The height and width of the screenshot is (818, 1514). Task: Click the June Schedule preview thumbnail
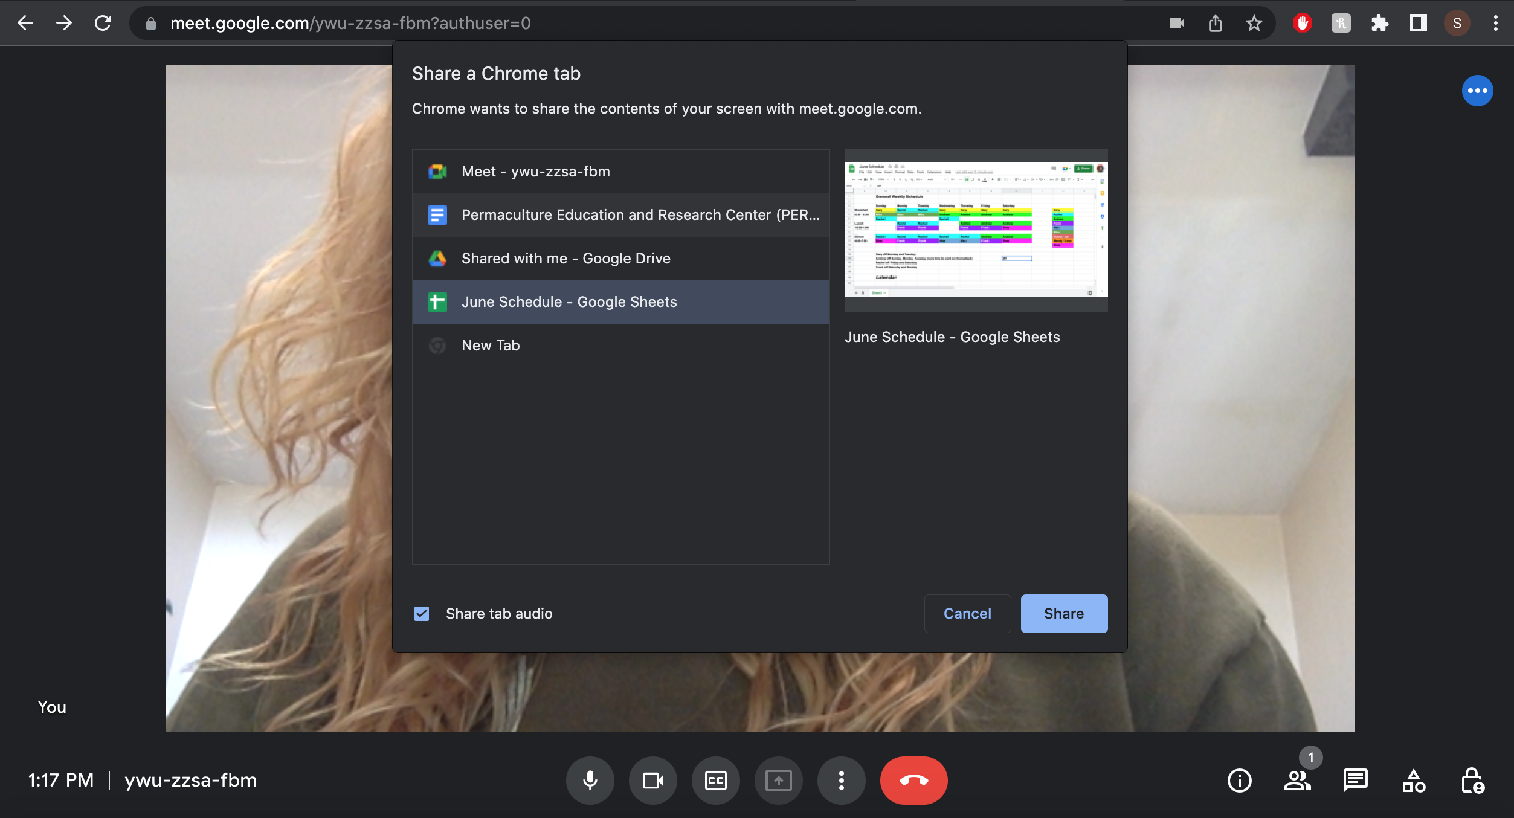[x=976, y=230]
